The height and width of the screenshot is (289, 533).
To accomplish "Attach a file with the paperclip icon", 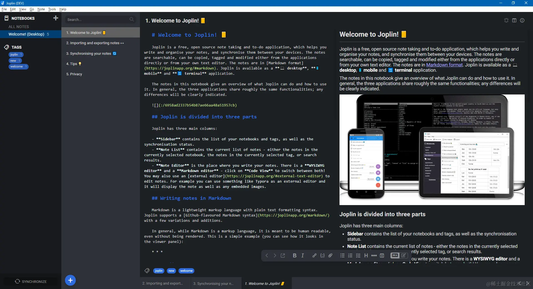I will [330, 255].
